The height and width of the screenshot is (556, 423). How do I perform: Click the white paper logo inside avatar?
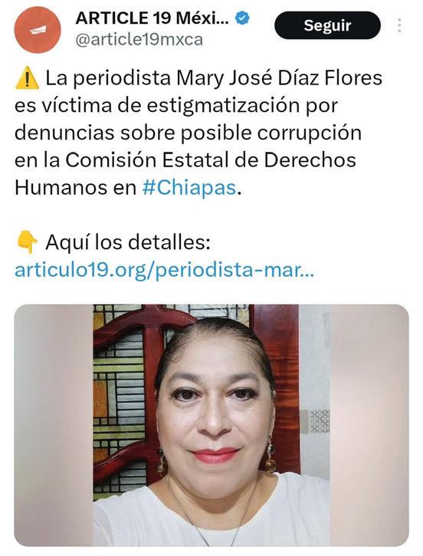[x=38, y=30]
